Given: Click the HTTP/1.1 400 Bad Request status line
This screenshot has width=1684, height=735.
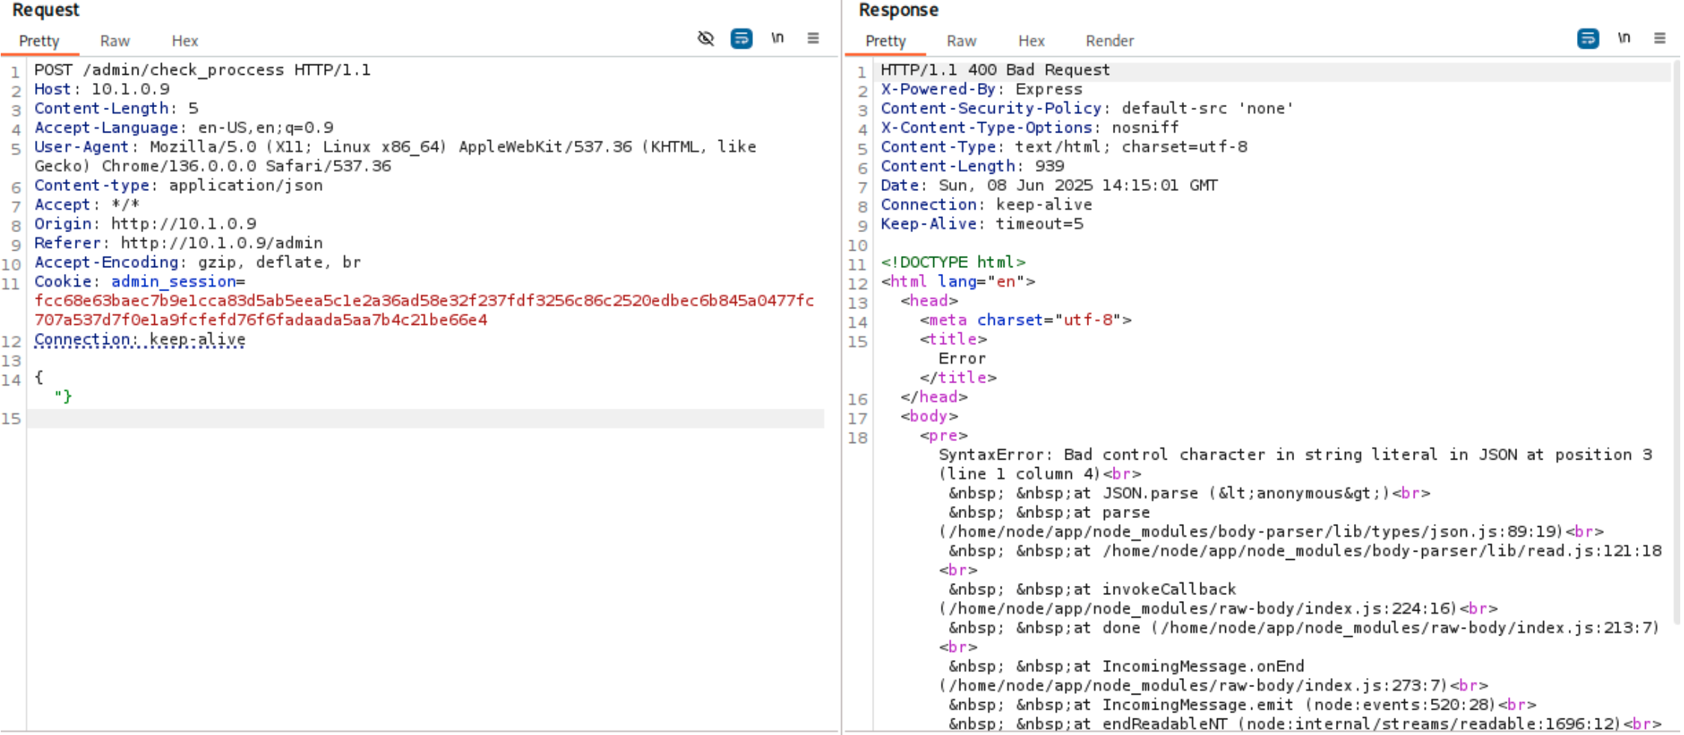Looking at the screenshot, I should (995, 70).
